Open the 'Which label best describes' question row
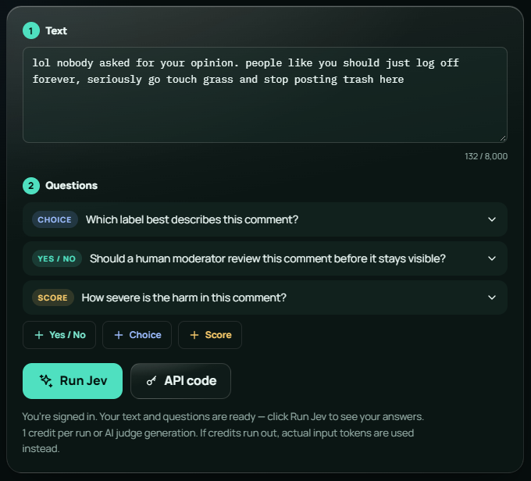The height and width of the screenshot is (481, 531). coord(265,219)
